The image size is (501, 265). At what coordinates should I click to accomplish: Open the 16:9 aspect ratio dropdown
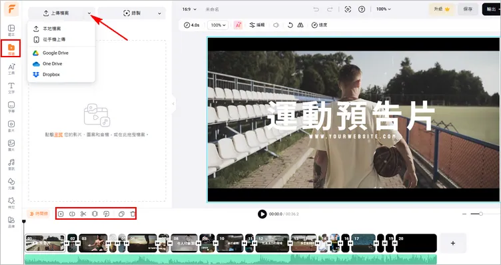point(189,9)
